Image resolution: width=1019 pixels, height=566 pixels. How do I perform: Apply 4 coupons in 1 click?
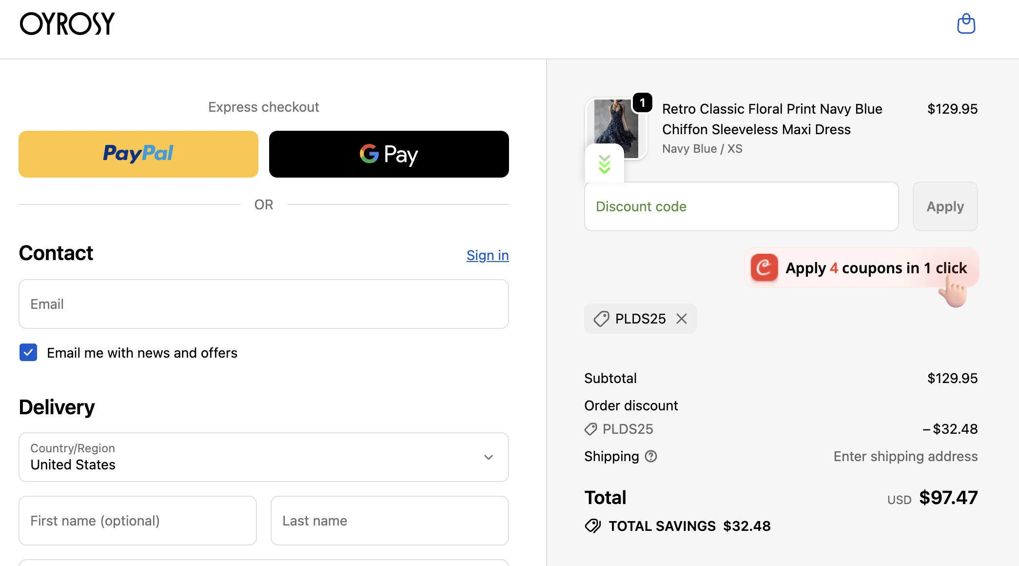(862, 267)
